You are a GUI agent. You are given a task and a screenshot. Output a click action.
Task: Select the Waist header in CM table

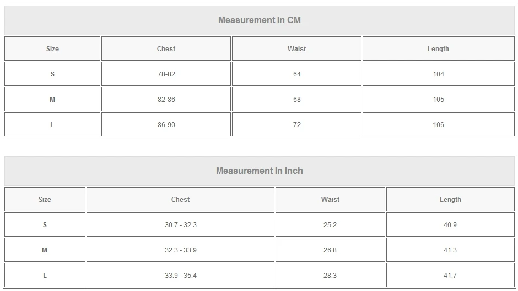pos(296,49)
